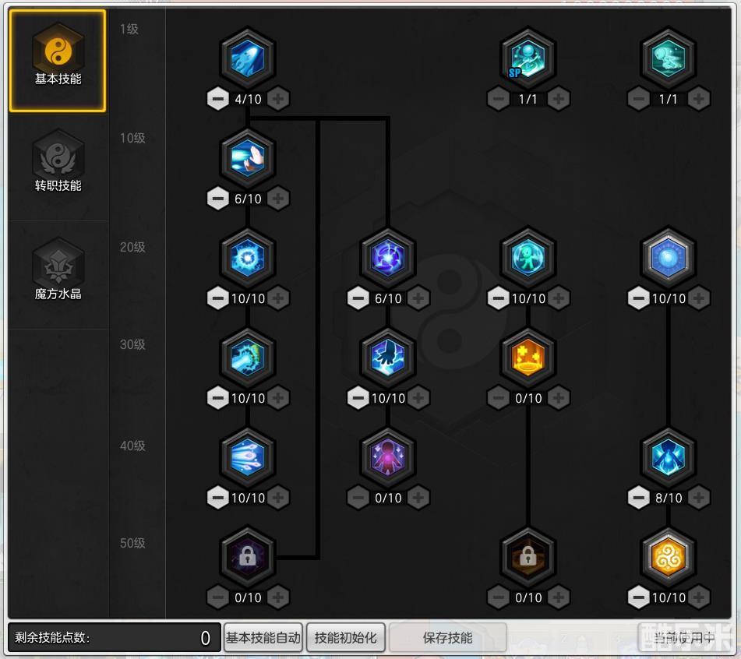Viewport: 741px width, 659px height.
Task: Remove a point from purple vortex 6/10 skill
Action: pos(358,298)
